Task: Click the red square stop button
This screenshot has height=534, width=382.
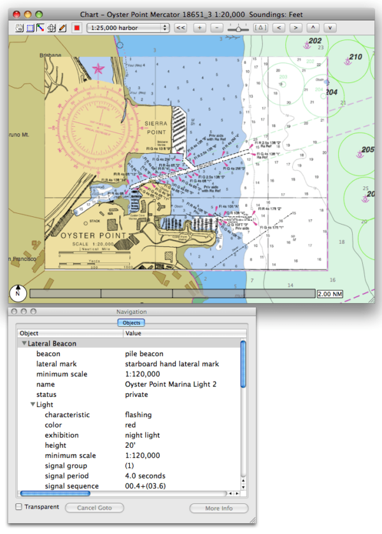Action: (77, 28)
